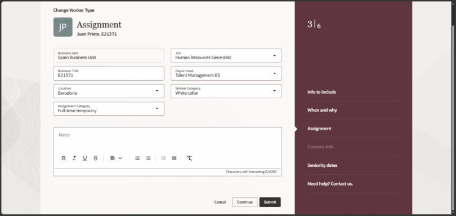
Task: Go to Info to include step
Action: tap(321, 92)
